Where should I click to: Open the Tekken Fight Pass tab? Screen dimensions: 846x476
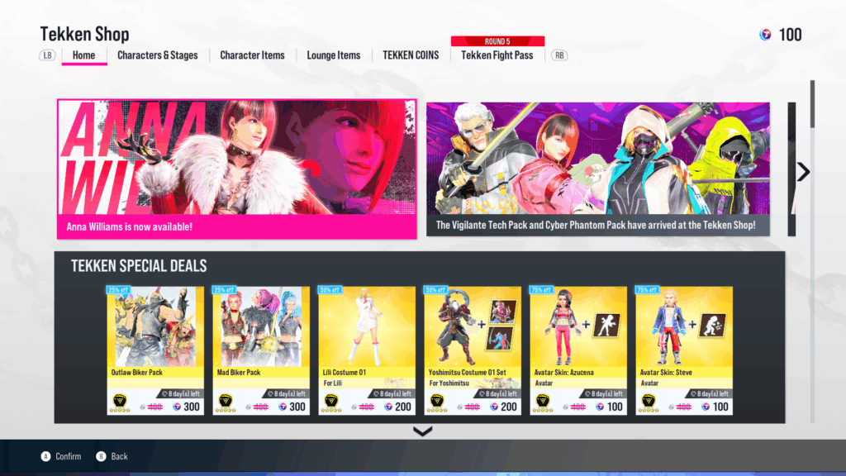tap(497, 55)
